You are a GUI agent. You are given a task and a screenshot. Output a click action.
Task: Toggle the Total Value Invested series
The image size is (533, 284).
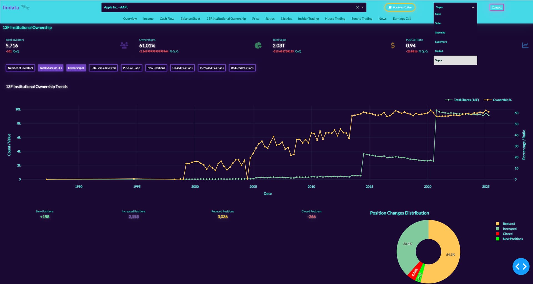click(x=103, y=68)
